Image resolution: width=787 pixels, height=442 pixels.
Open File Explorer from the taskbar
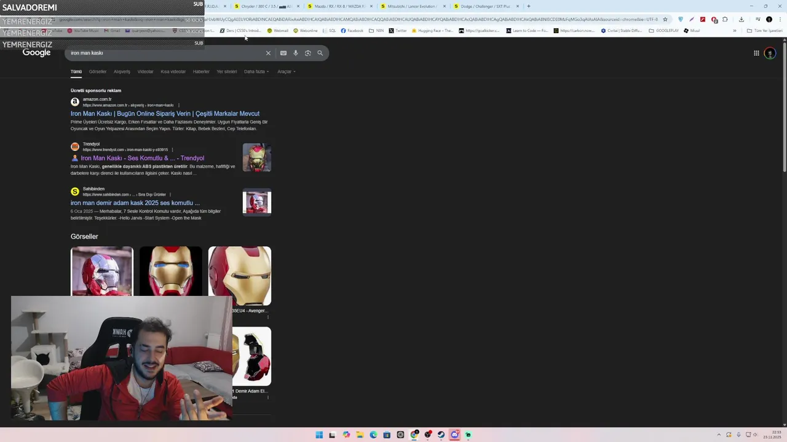(x=360, y=435)
